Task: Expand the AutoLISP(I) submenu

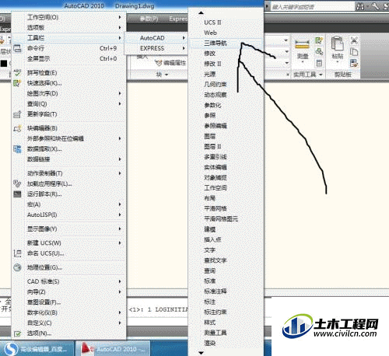Action: (x=69, y=215)
